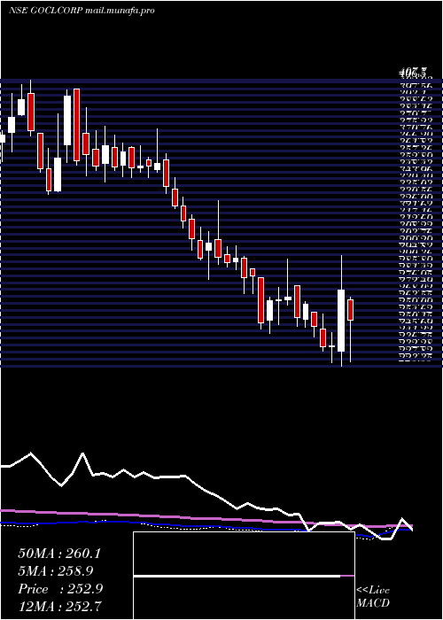Click the <<Live MACD label
Viewport: 443px width, 620px height.
pyautogui.click(x=373, y=597)
